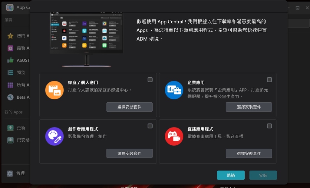Click the App Central monitor preview image
The image size is (310, 188).
point(86,39)
